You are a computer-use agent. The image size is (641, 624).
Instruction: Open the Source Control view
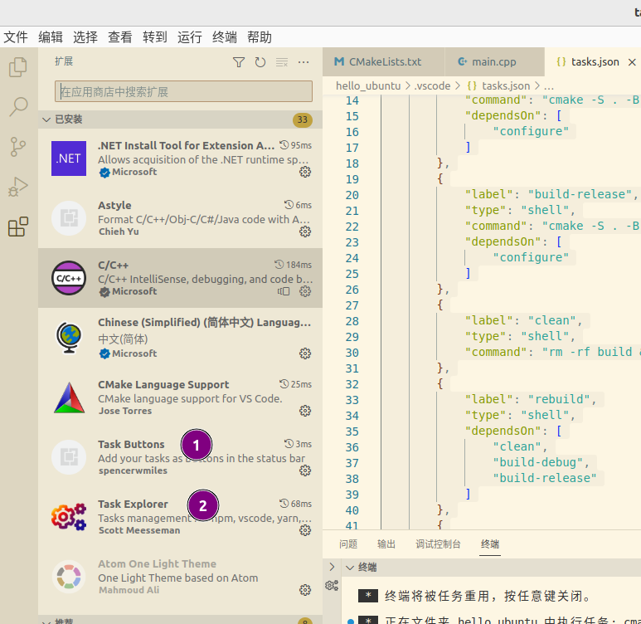click(x=18, y=147)
